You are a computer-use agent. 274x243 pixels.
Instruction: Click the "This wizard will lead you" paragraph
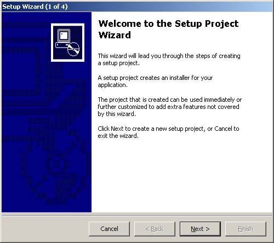coord(169,59)
